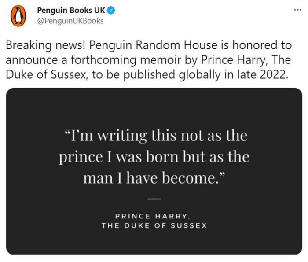308x262 pixels.
Task: Click the blue verified badge
Action: 111,10
